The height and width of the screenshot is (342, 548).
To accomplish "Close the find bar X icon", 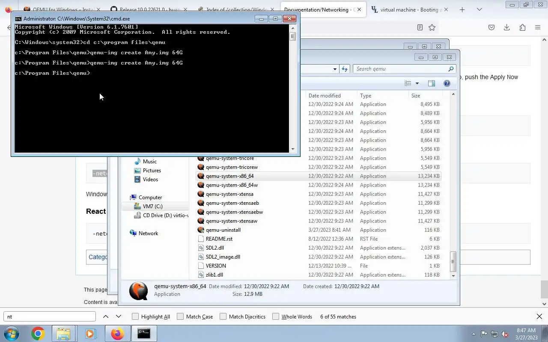I will point(539,316).
